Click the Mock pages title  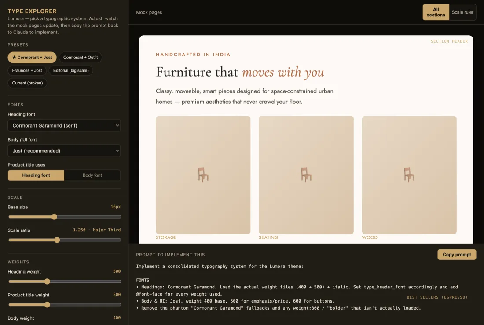tap(149, 12)
